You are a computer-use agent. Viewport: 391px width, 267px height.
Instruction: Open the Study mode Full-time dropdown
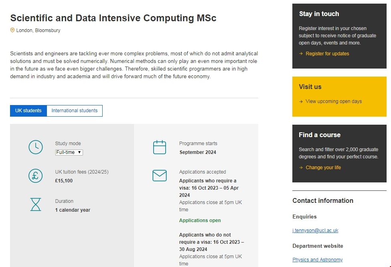(x=69, y=152)
